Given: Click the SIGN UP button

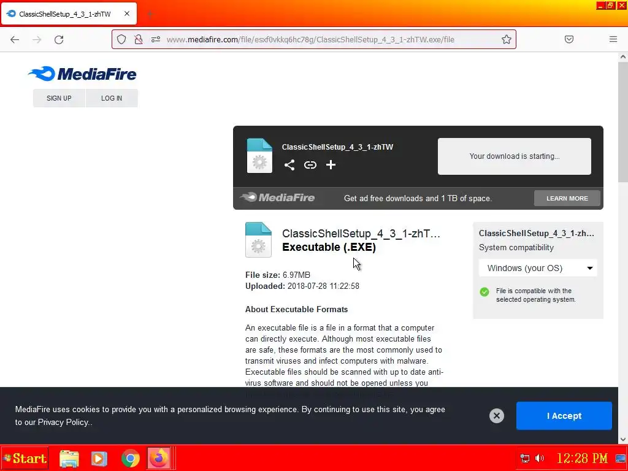Looking at the screenshot, I should [x=59, y=98].
